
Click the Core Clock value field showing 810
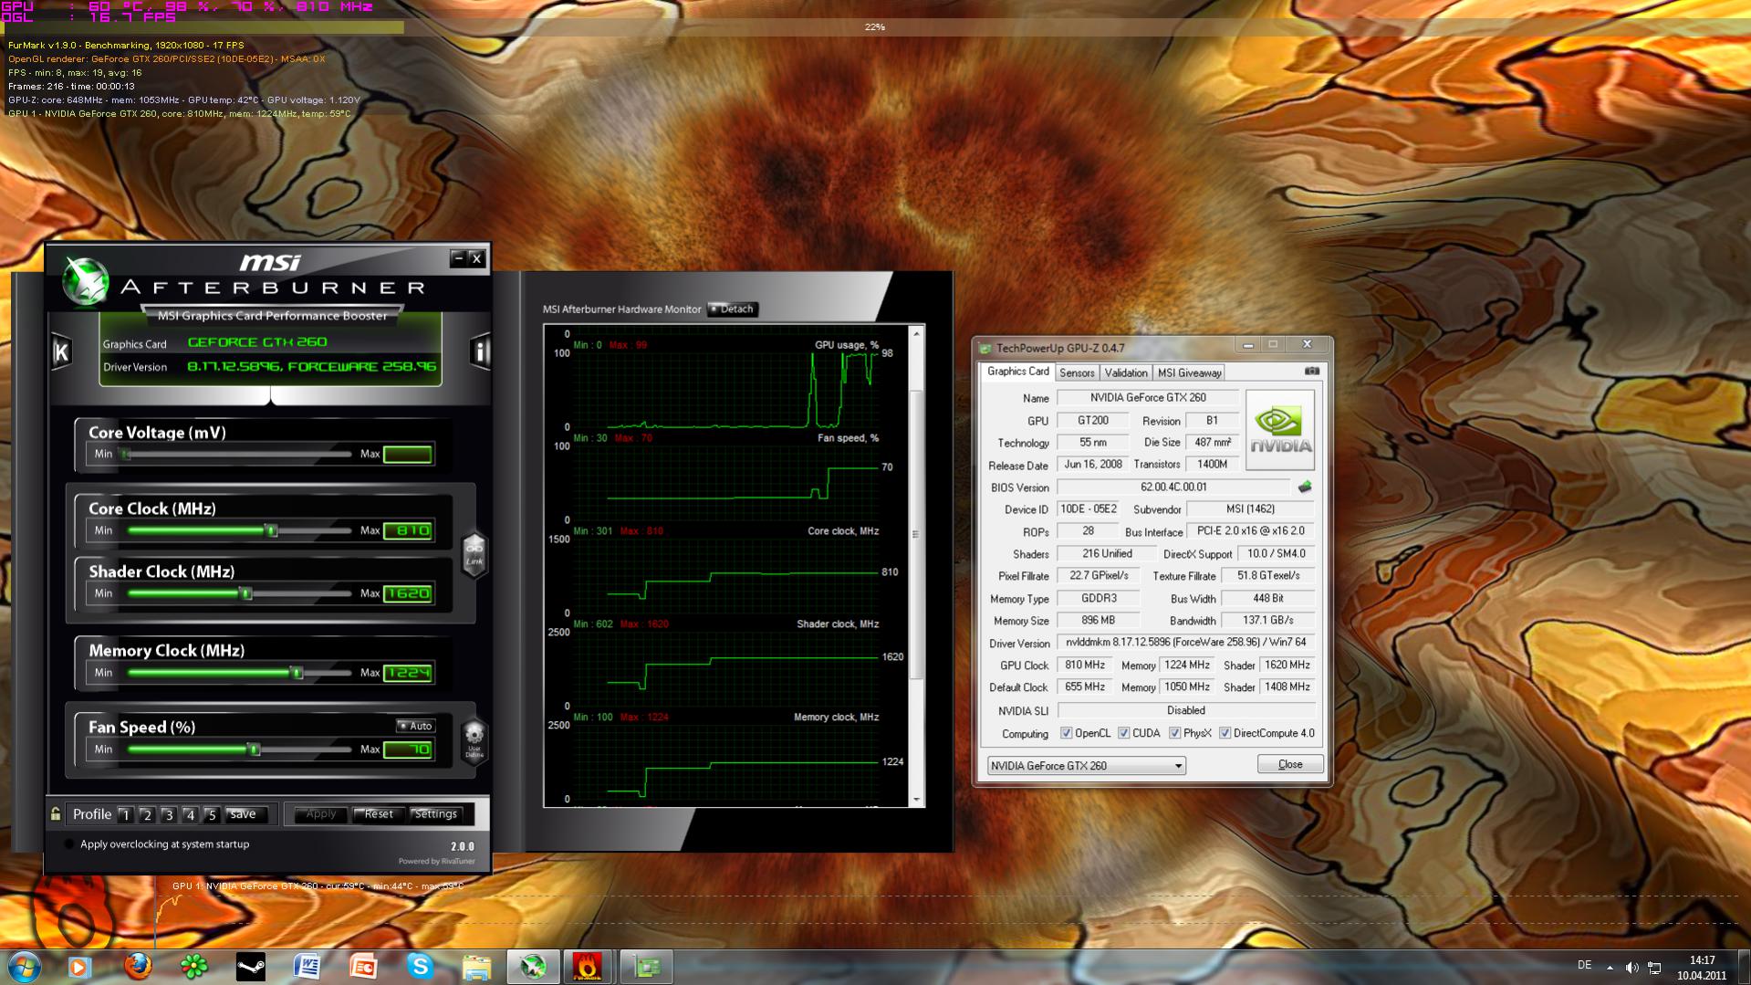[408, 530]
